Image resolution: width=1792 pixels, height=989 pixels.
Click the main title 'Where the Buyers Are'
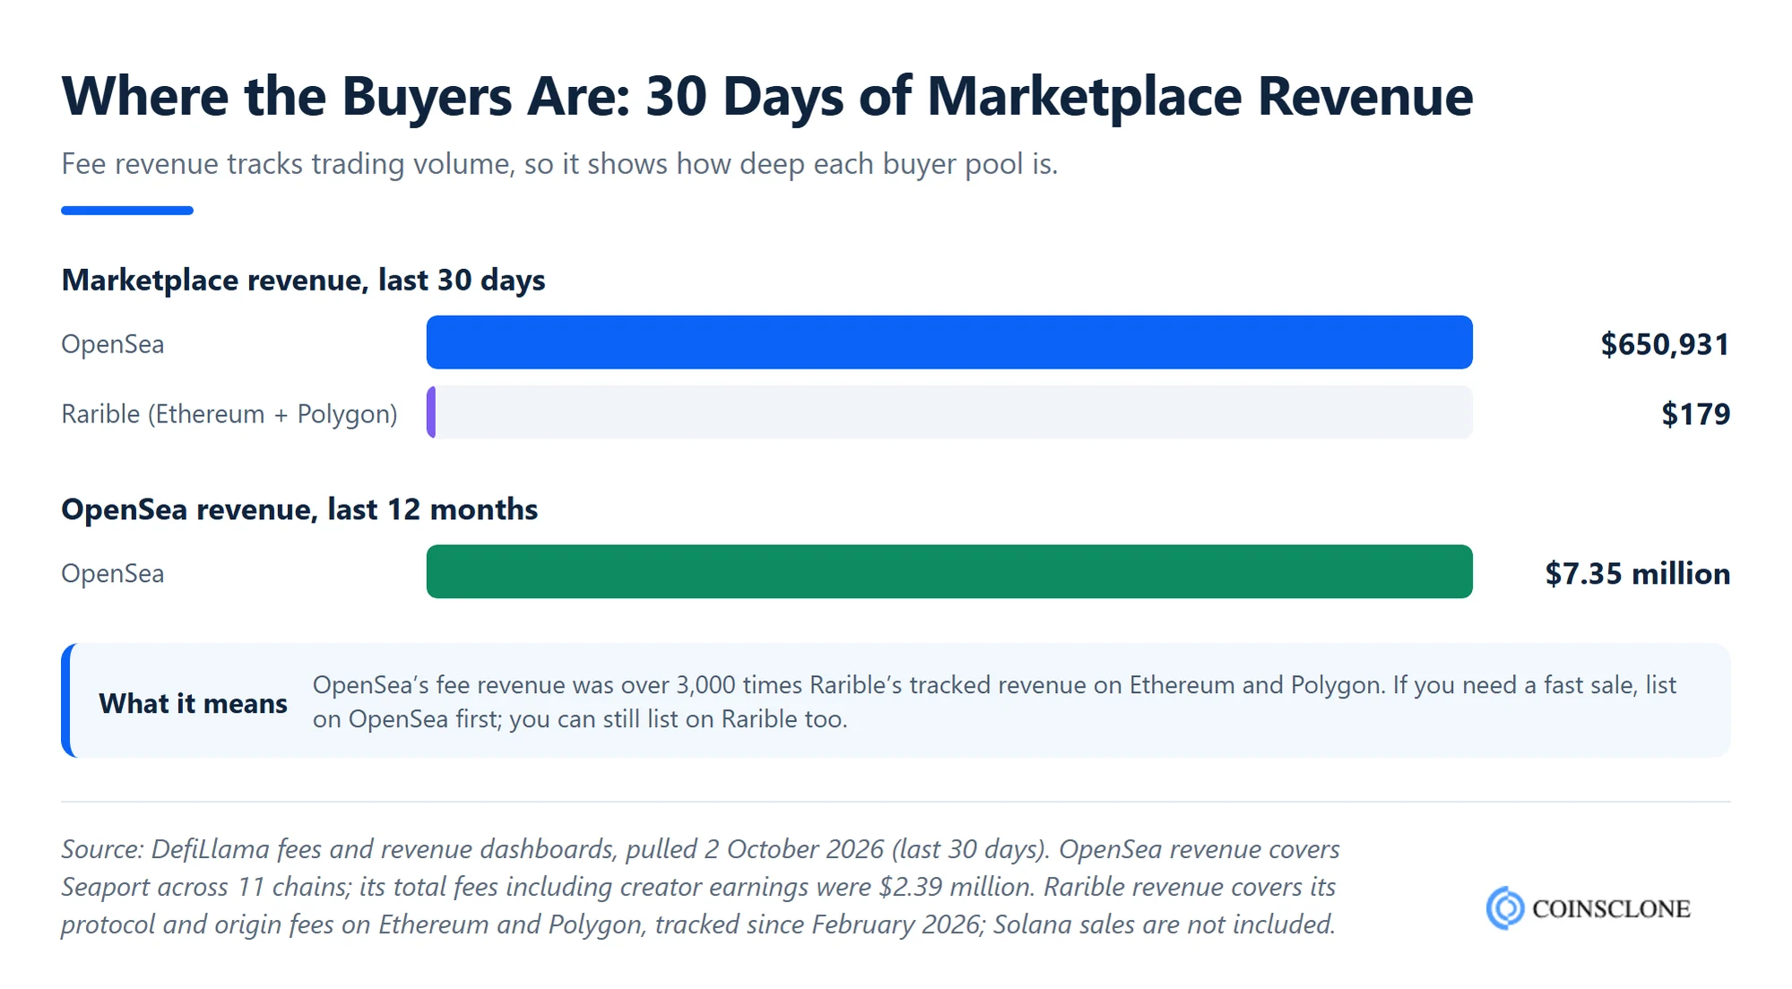point(767,96)
